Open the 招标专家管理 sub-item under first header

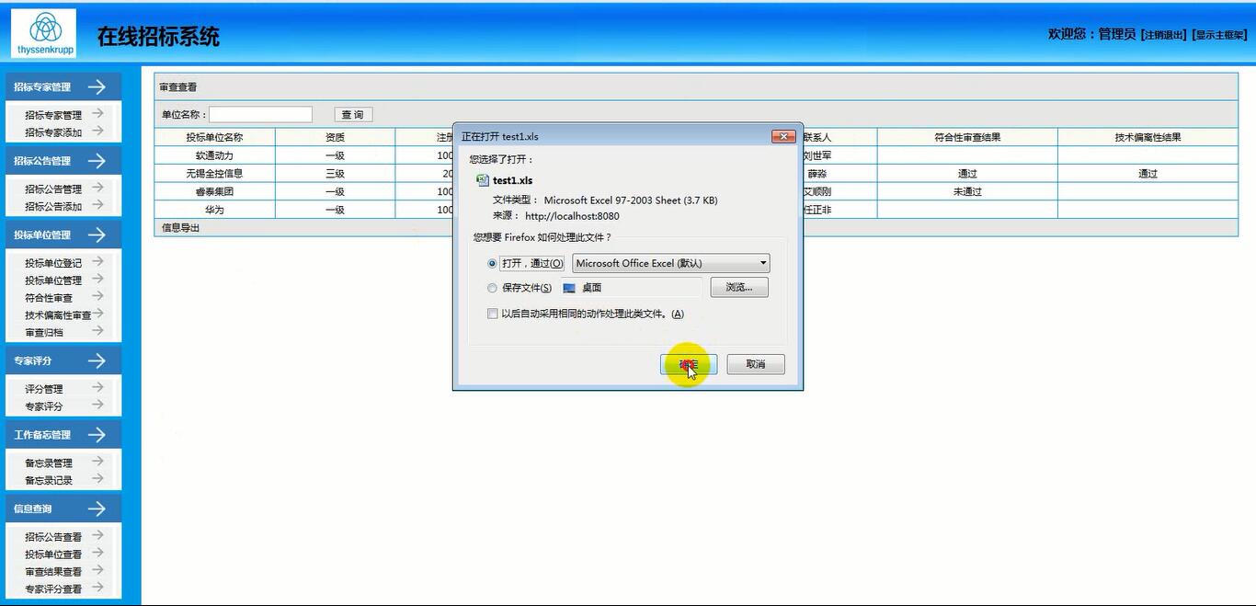[53, 115]
